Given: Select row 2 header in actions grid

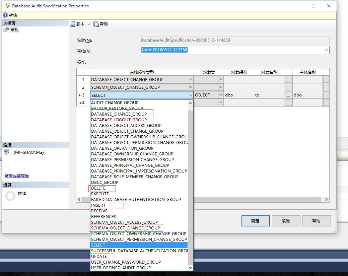Looking at the screenshot, I should point(83,87).
